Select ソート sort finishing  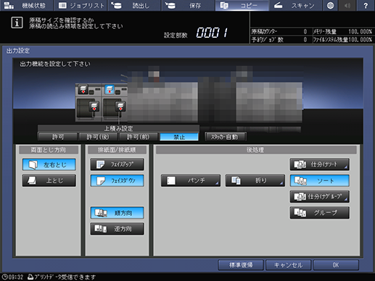(x=320, y=180)
